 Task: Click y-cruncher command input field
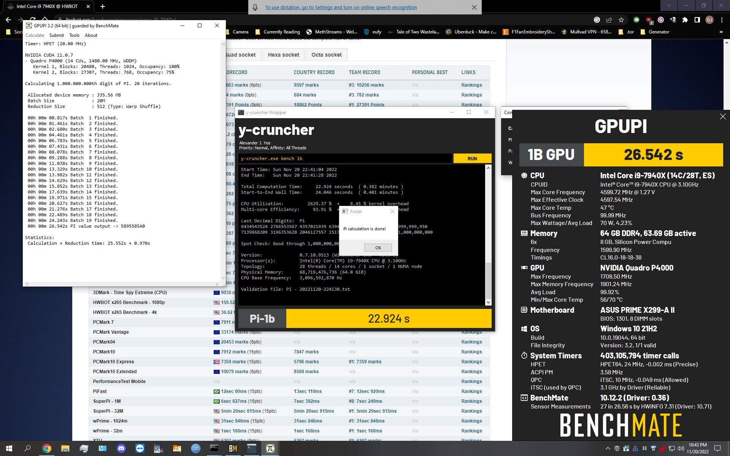[x=345, y=158]
